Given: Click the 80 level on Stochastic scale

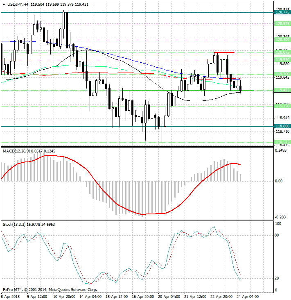Looking at the screenshot, I should click(x=277, y=235).
